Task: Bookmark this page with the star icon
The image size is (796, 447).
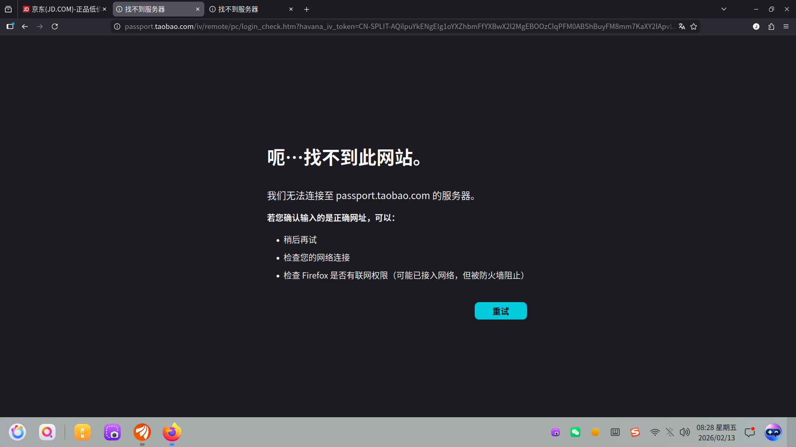Action: tap(694, 26)
